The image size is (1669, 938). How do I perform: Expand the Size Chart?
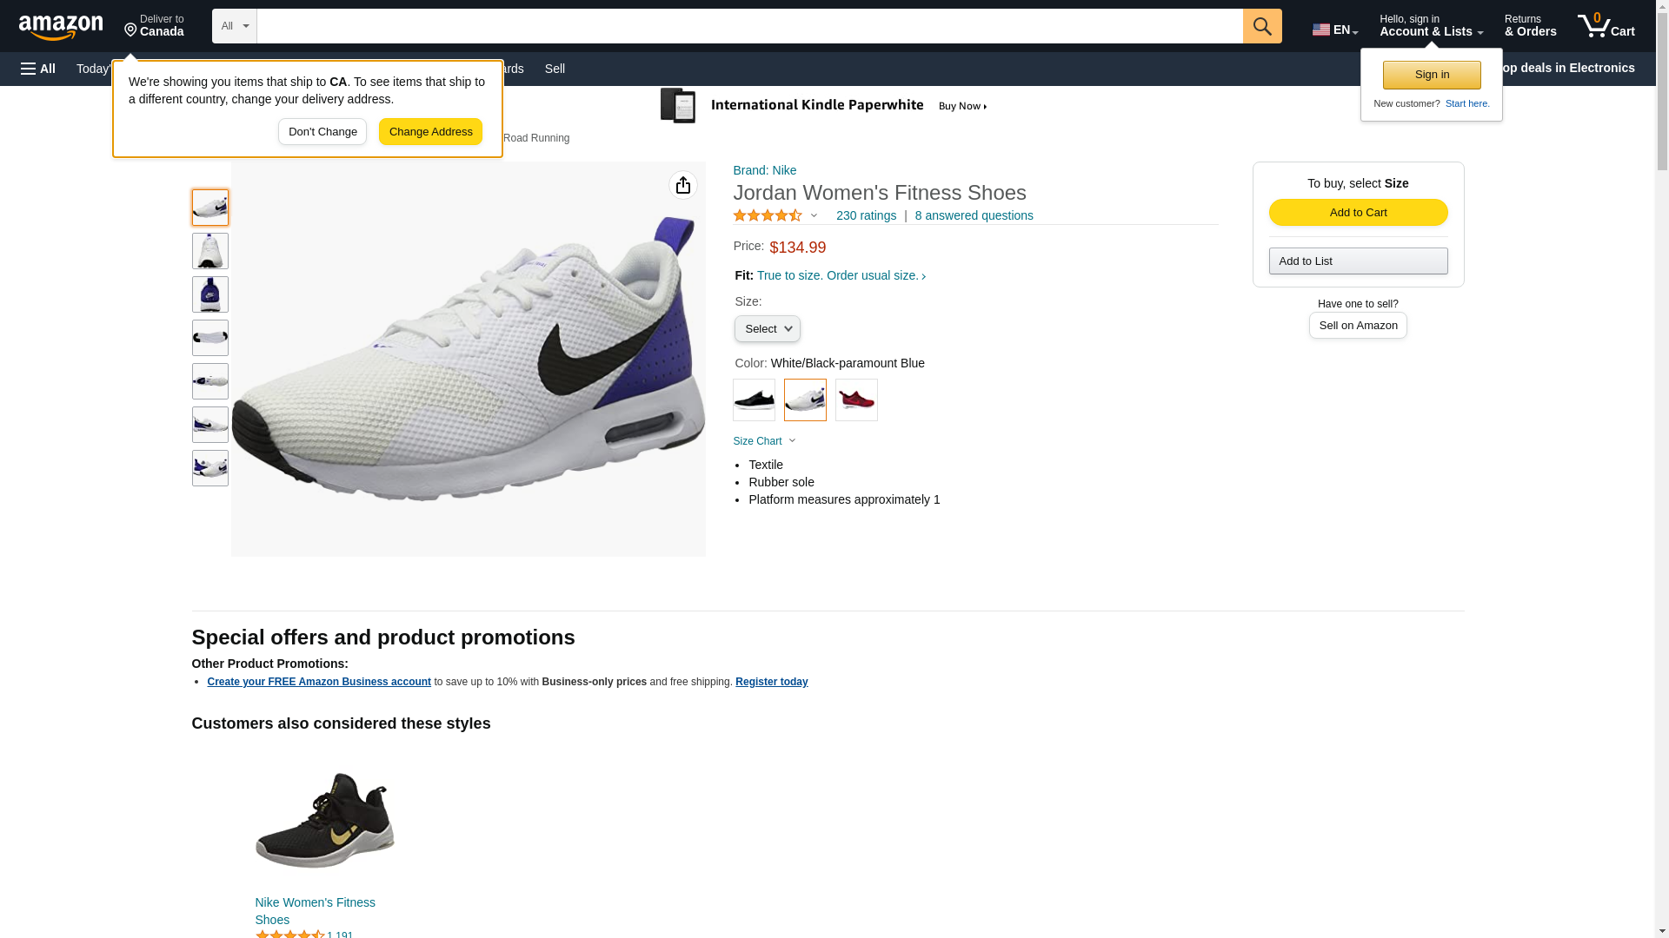point(764,441)
